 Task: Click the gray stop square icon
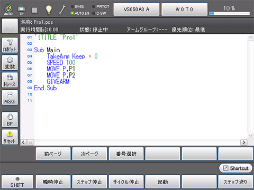coord(34,10)
